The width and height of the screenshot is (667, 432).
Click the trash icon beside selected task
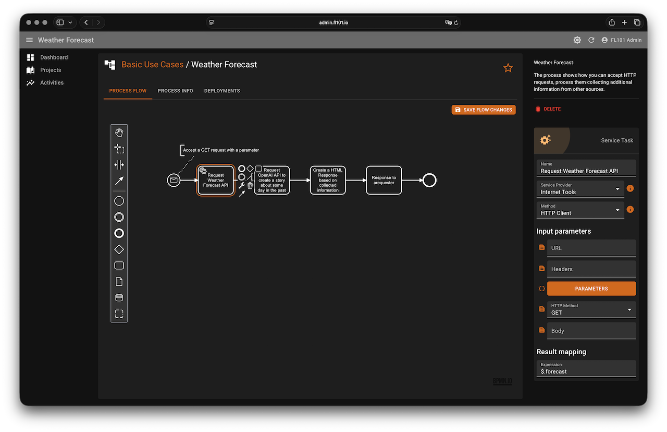[250, 185]
